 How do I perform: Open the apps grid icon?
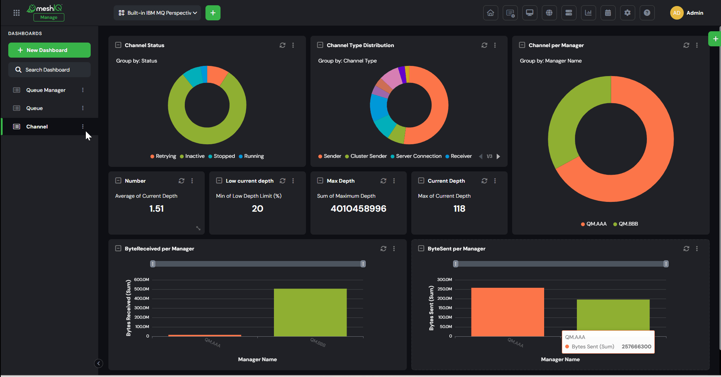click(17, 13)
